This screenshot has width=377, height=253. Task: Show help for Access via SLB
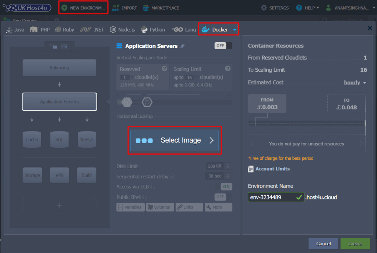click(x=152, y=187)
